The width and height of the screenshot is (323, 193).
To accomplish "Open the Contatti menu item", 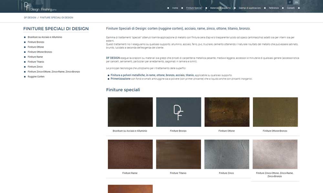I will [291, 8].
